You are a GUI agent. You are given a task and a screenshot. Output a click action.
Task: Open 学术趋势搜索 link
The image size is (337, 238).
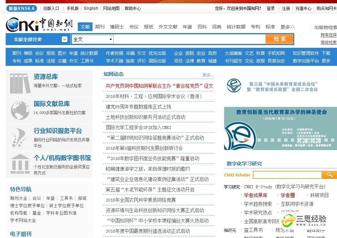pos(258,204)
